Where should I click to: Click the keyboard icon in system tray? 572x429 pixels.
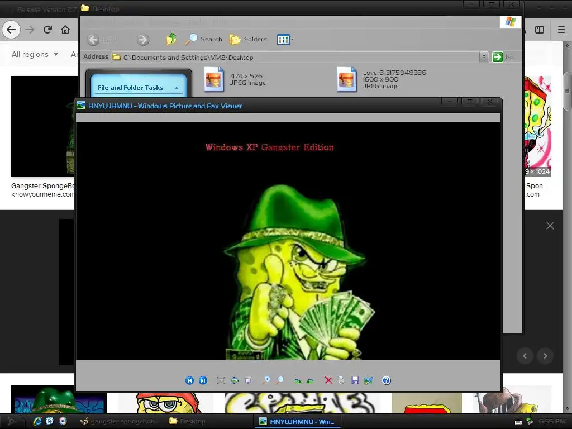click(518, 422)
